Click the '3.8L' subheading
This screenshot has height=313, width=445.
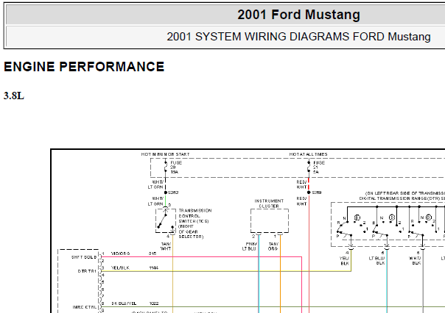point(13,96)
